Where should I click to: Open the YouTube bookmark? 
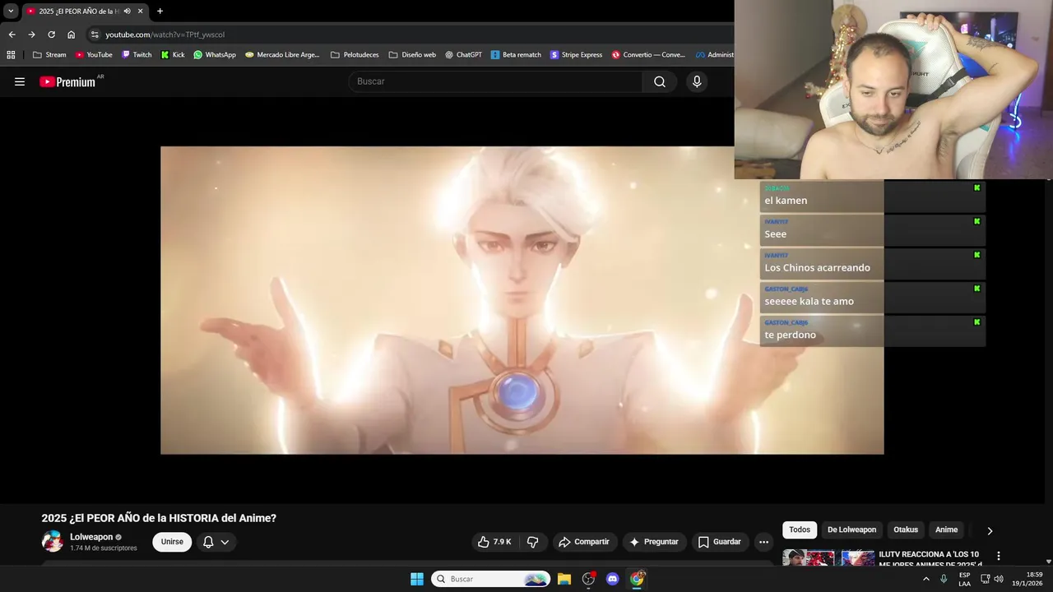(x=94, y=55)
